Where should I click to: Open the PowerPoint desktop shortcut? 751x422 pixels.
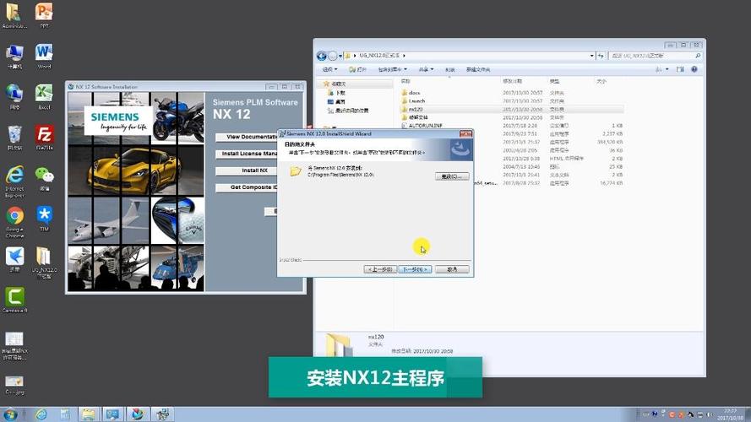click(44, 14)
